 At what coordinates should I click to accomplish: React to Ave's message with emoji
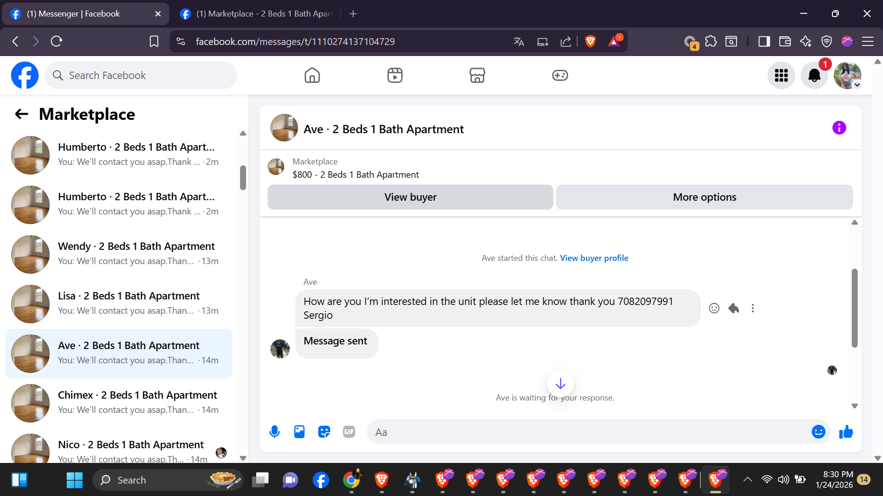(714, 308)
